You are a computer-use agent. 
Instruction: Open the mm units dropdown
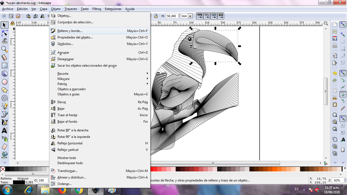(190, 16)
